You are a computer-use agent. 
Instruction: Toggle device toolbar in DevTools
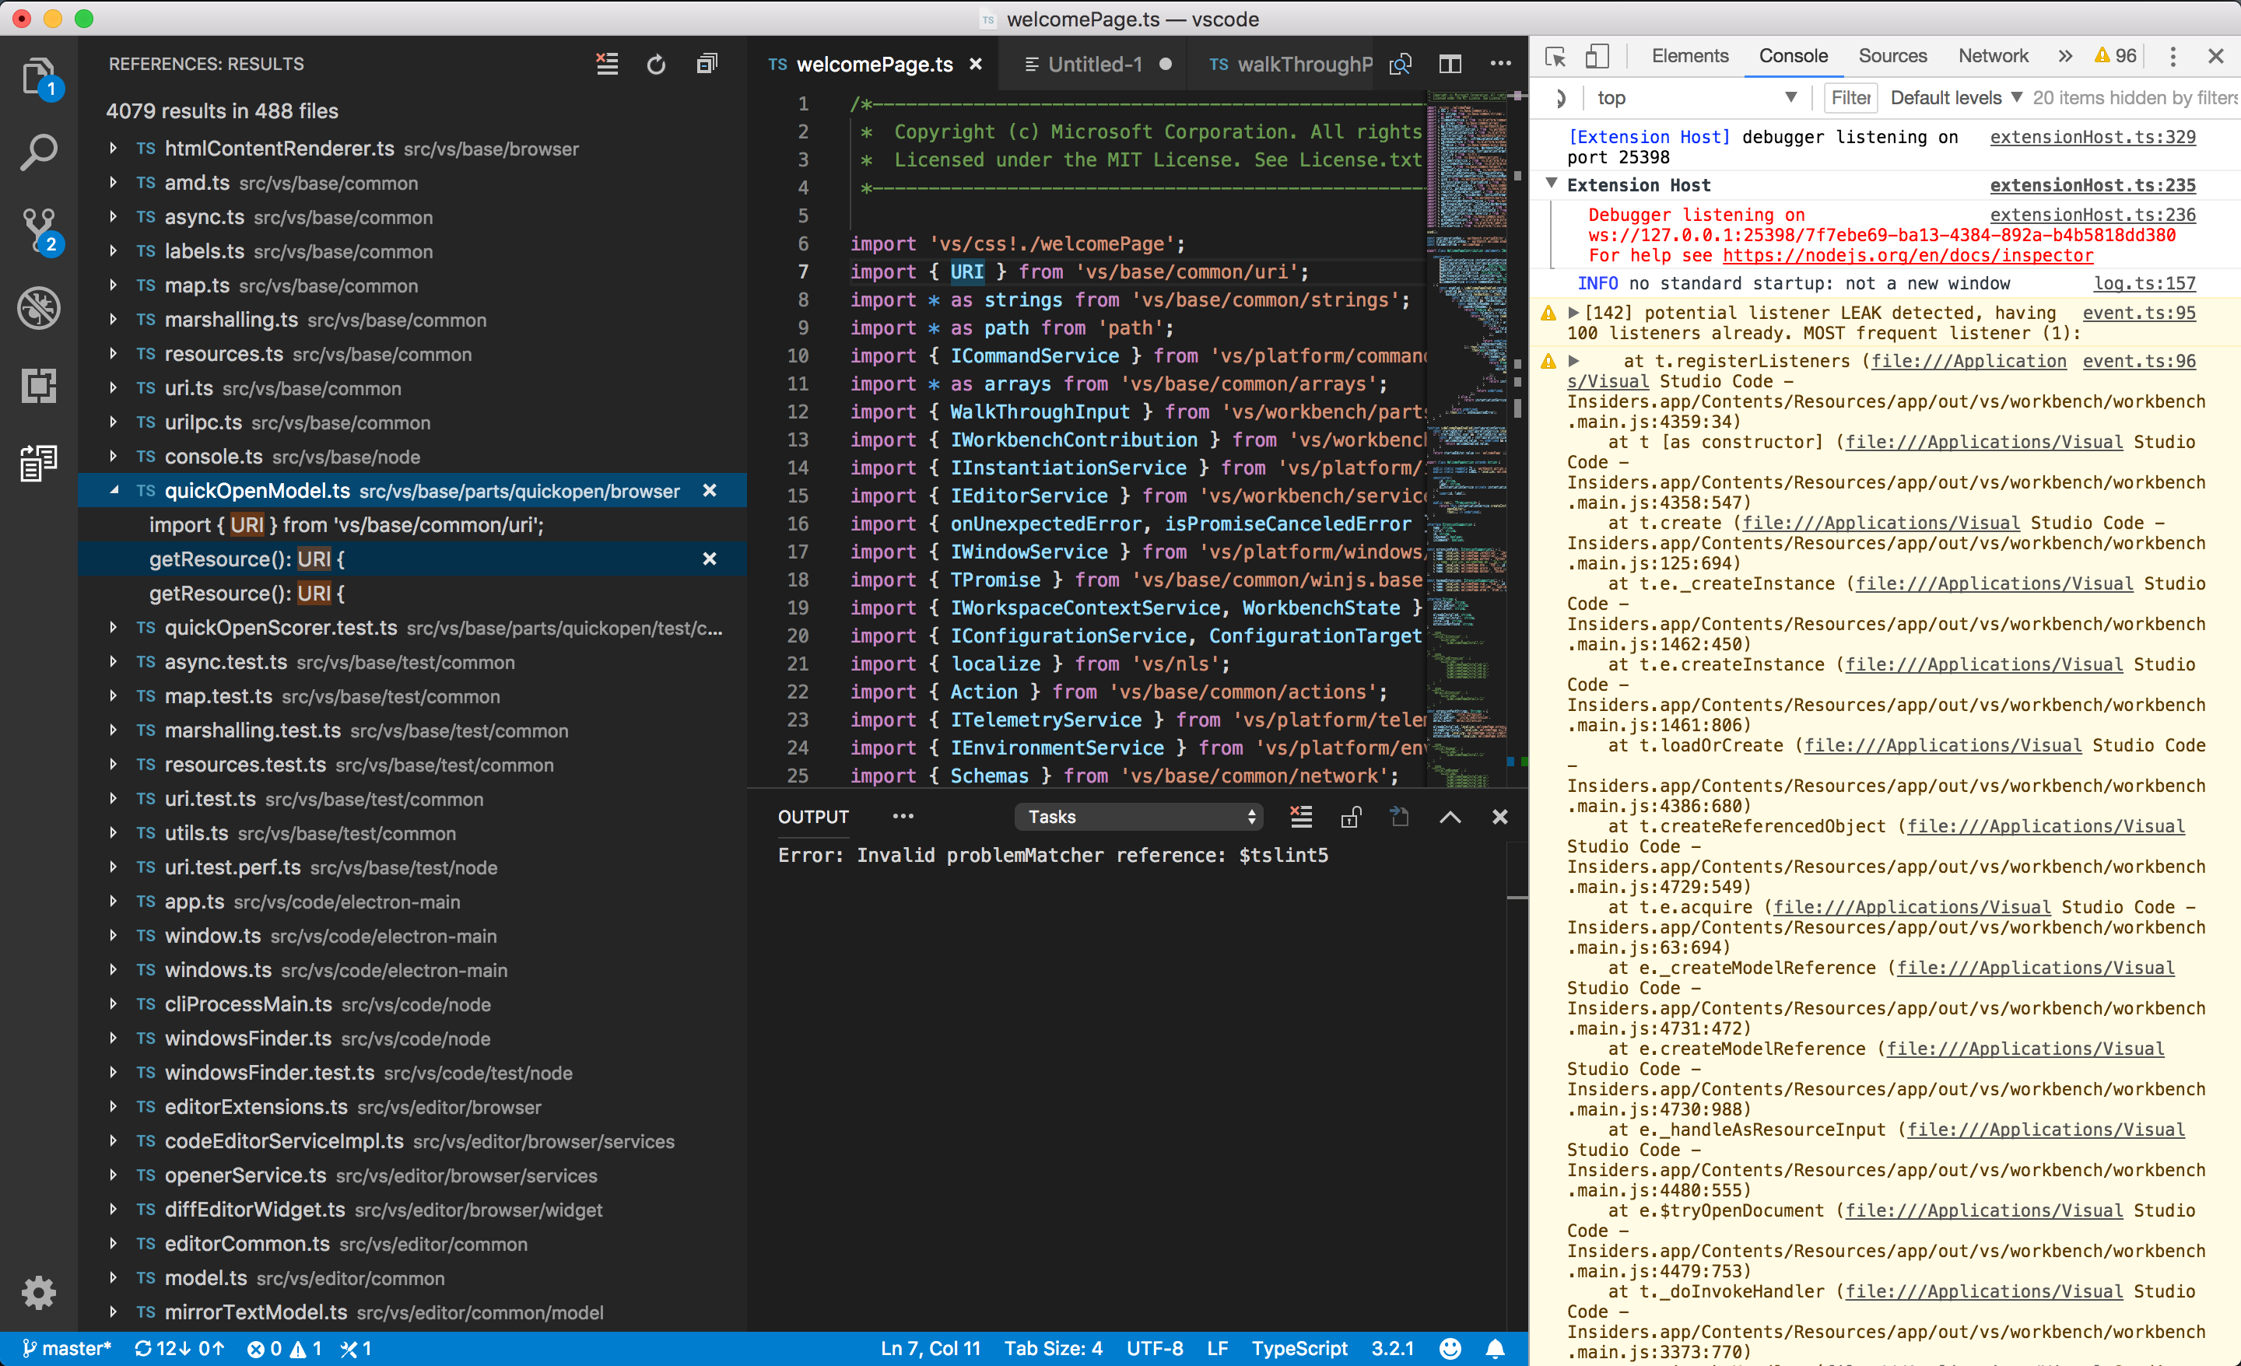(x=1596, y=56)
